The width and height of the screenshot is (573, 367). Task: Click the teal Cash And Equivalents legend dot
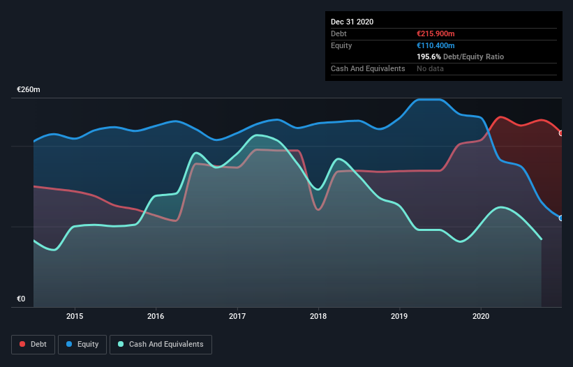coord(121,344)
